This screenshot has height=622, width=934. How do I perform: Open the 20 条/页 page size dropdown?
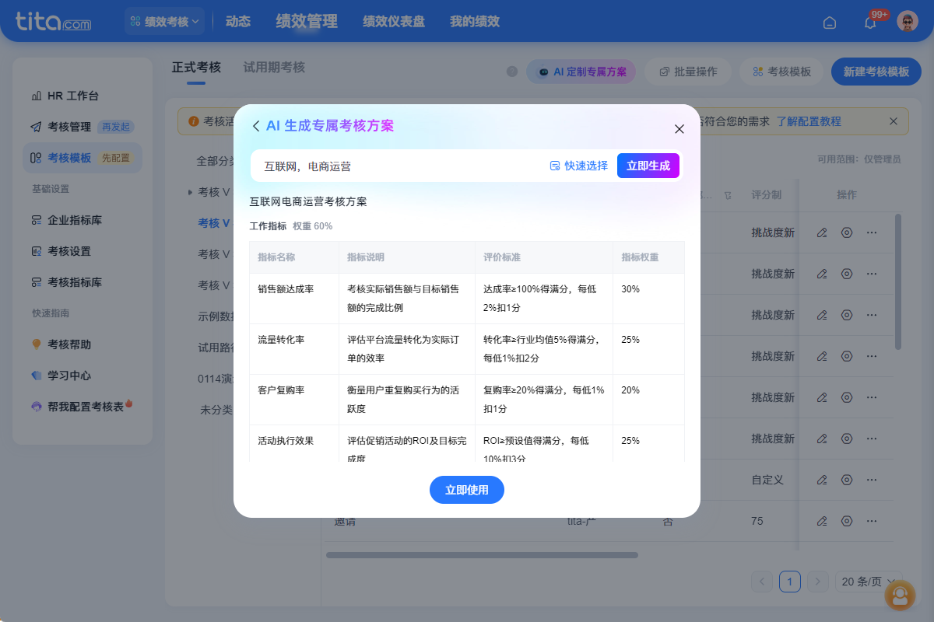coord(868,582)
